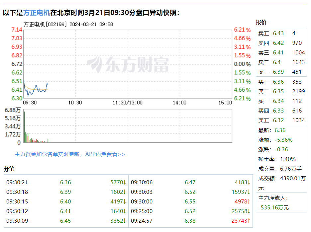Image resolution: width=311 pixels, height=232 pixels.
Task: Click tick volume 3352↓
Action: (118, 221)
